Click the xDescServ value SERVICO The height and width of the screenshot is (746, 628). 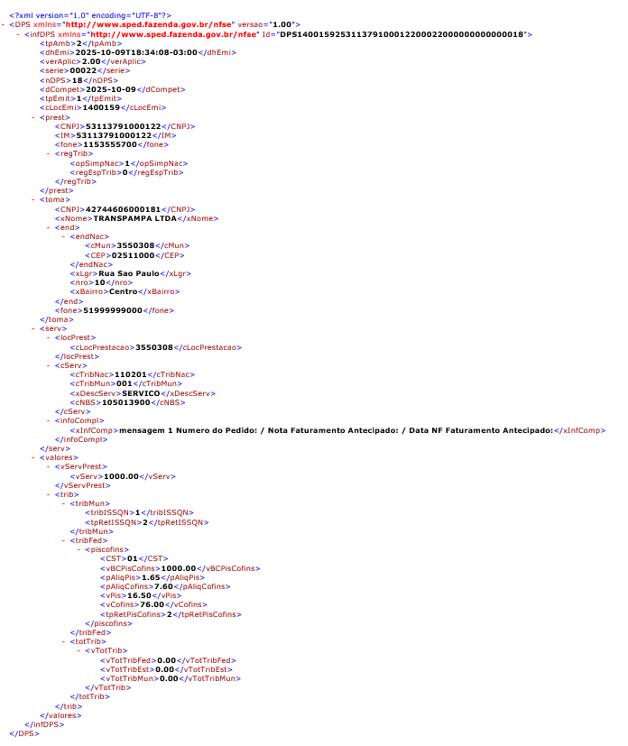tap(141, 393)
